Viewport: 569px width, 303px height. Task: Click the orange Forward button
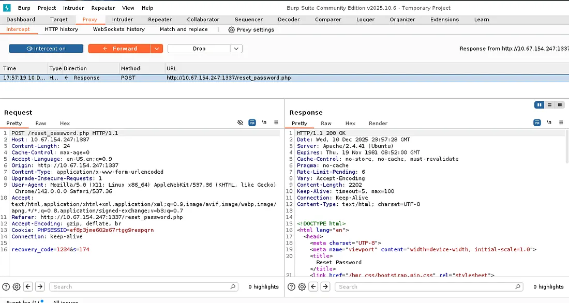click(x=119, y=49)
